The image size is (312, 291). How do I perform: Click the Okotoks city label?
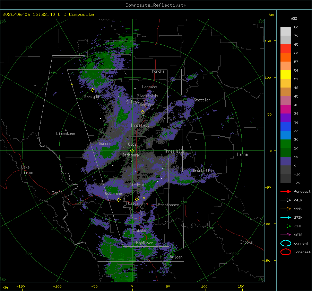[x=139, y=231]
